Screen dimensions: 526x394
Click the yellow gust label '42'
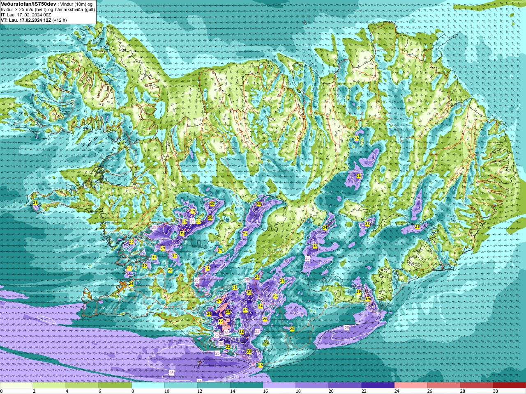(221, 321)
